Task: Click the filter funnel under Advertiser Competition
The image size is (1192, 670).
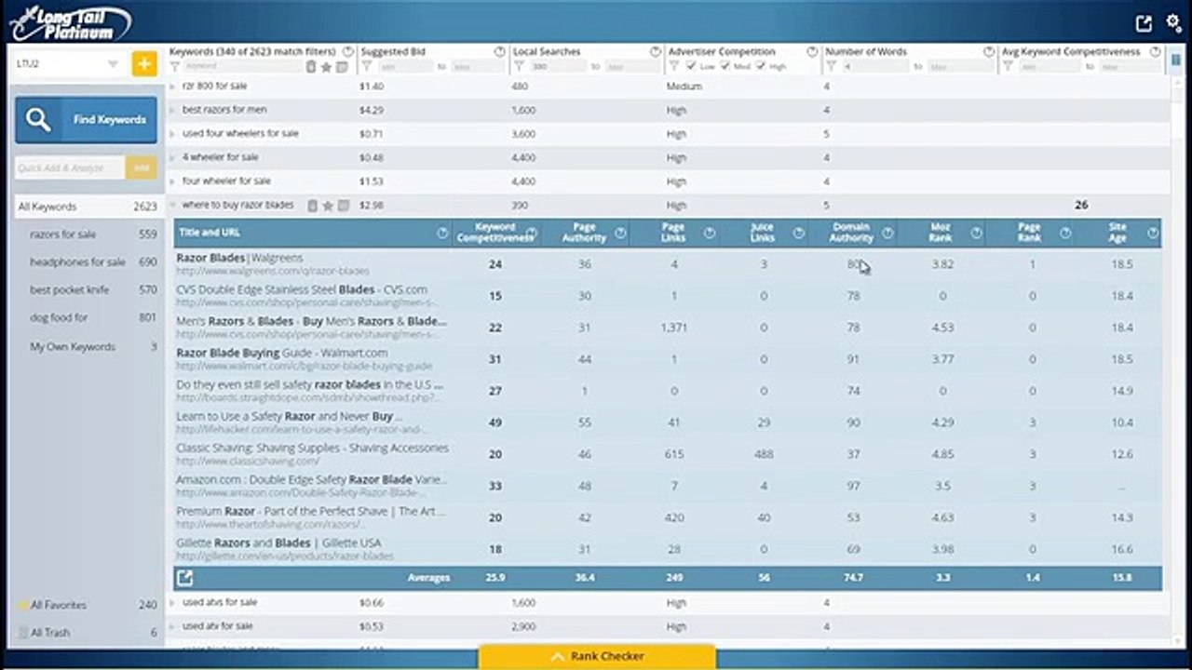Action: (675, 67)
